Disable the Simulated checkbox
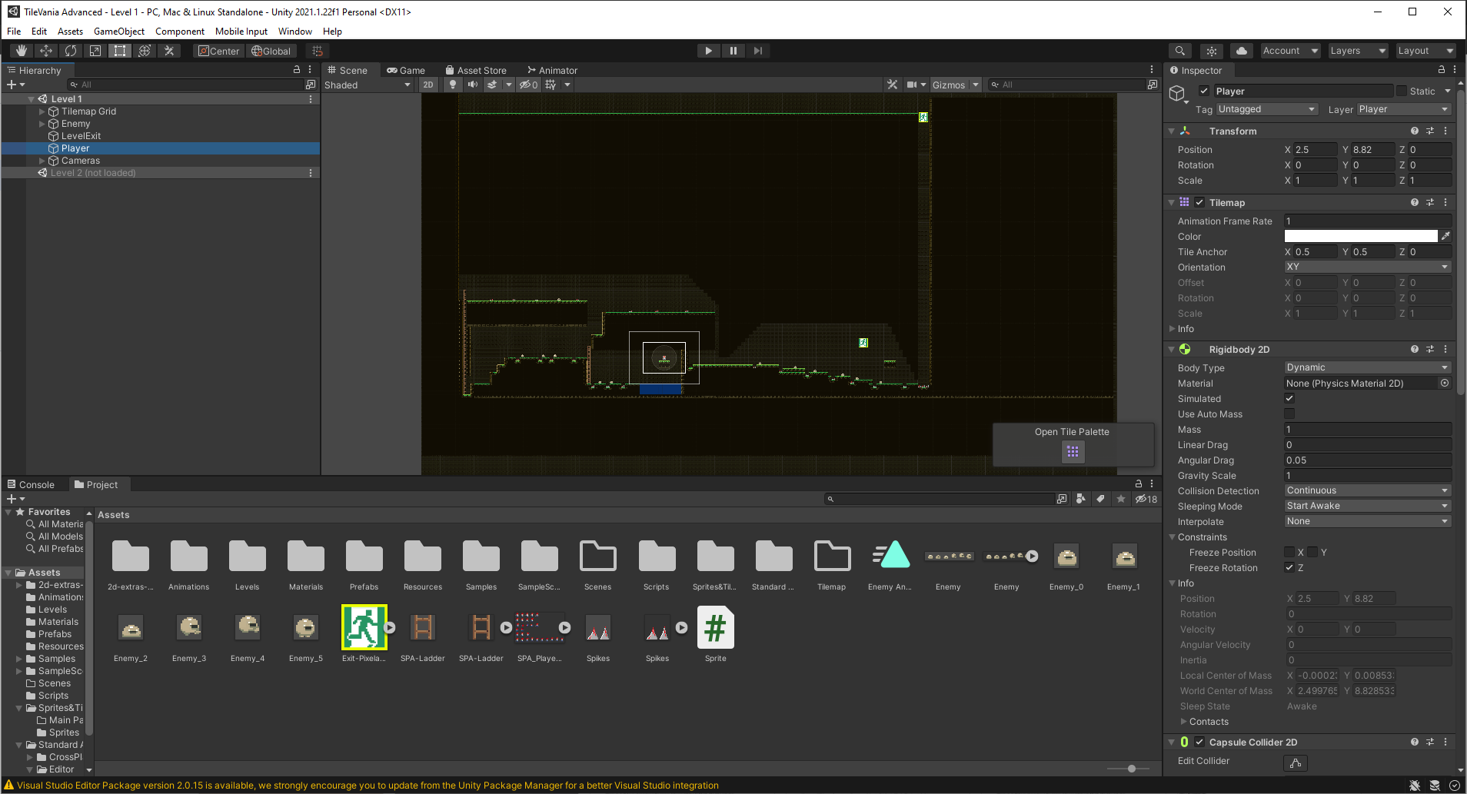Viewport: 1467px width, 794px height. click(x=1289, y=398)
